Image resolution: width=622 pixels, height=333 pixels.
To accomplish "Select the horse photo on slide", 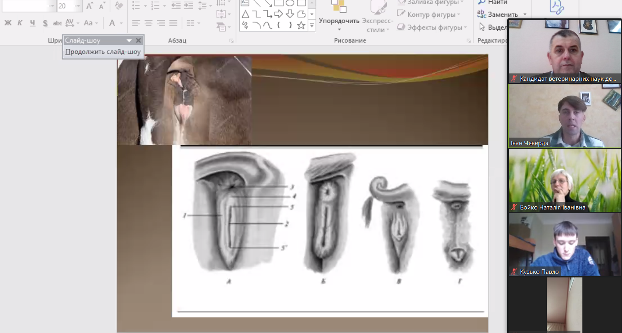I will pyautogui.click(x=184, y=100).
